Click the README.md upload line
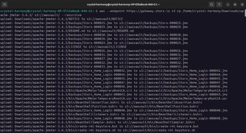This screenshot has width=246, height=133. tap(67, 31)
